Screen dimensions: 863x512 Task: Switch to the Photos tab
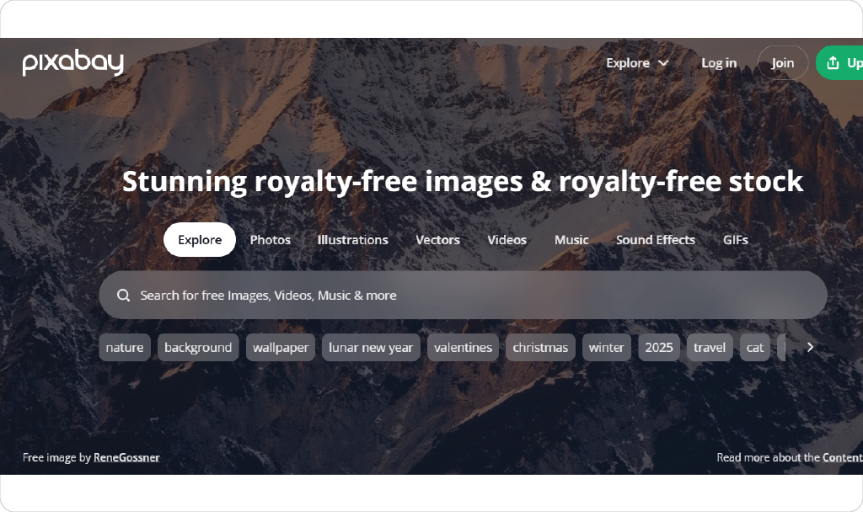pos(271,240)
